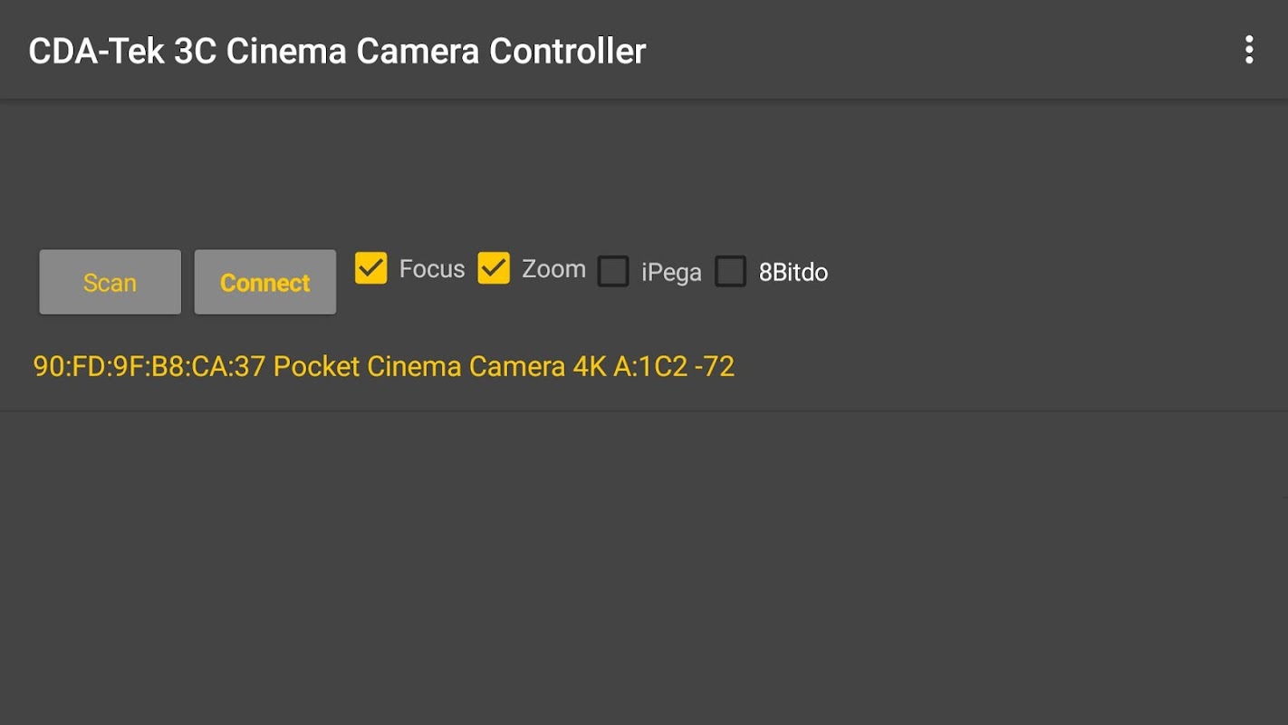Click the empty area below the device list
The image size is (1288, 725).
[643, 562]
